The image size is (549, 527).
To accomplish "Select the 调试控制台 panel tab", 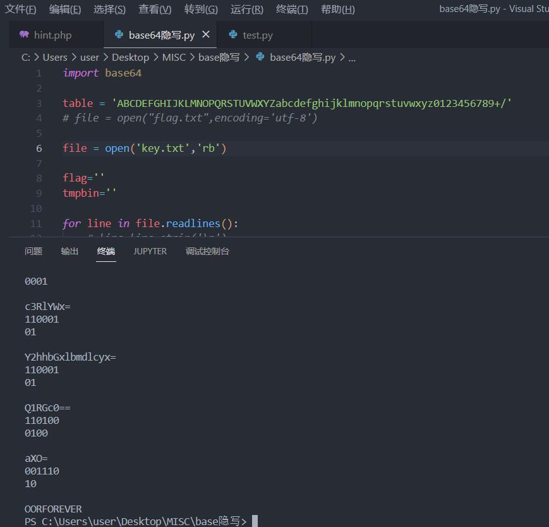I will tap(207, 251).
